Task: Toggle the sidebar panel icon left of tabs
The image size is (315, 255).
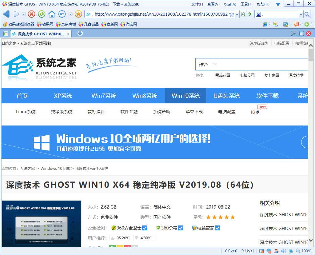Action: tap(6, 34)
